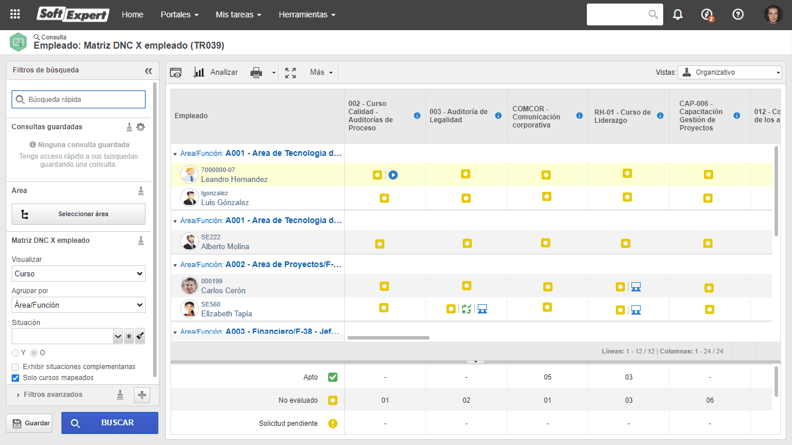Collapse the A003 - Financiero group
The height and width of the screenshot is (445, 792).
click(176, 332)
